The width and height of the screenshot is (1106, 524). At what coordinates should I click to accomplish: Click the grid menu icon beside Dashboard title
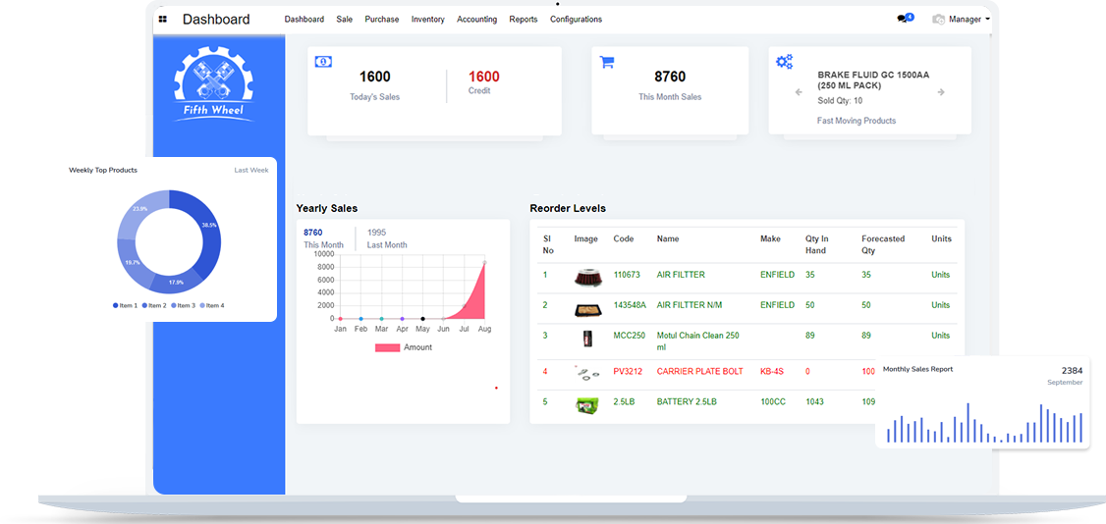tap(163, 19)
